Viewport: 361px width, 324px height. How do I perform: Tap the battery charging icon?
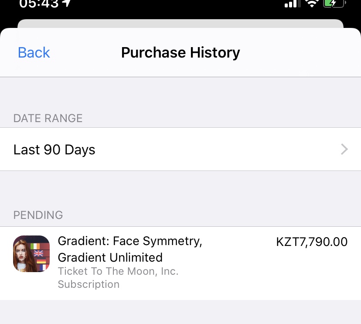coord(334,3)
